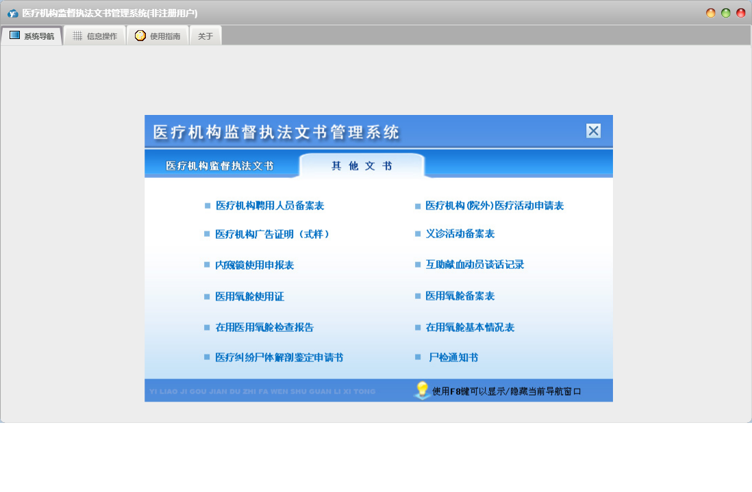Open 在用氧舱基本情况表
752x492 pixels.
click(470, 327)
